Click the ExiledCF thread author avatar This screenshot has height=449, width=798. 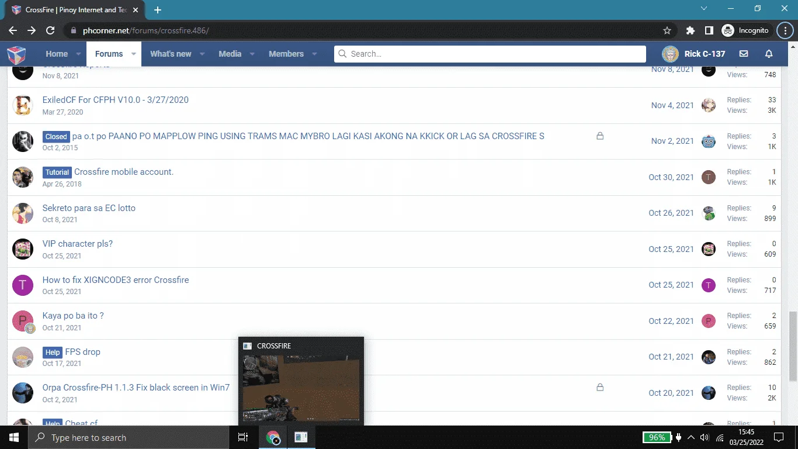point(23,105)
